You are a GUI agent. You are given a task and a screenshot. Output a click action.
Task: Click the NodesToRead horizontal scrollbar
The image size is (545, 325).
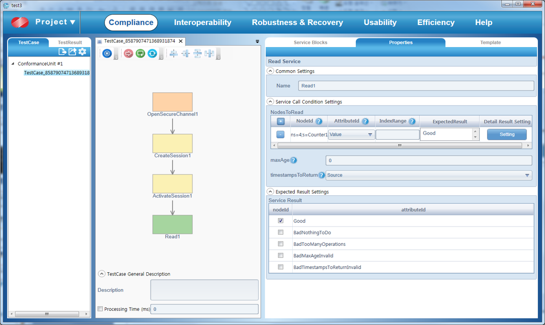[399, 146]
